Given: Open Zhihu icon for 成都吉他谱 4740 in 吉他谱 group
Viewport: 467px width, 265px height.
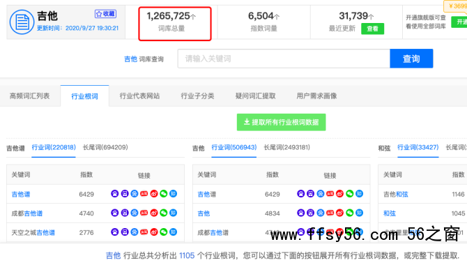Looking at the screenshot, I should tap(174, 213).
